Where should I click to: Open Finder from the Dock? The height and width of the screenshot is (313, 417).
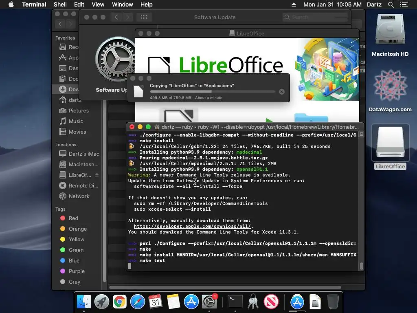point(84,302)
